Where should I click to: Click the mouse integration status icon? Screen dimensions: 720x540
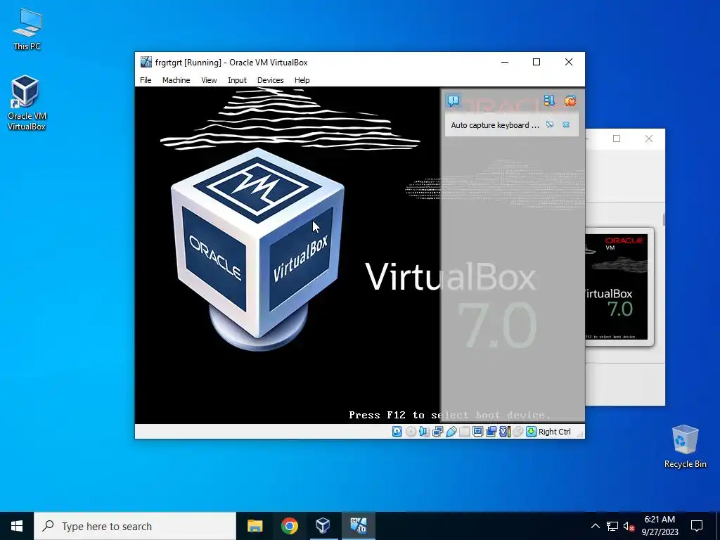518,432
